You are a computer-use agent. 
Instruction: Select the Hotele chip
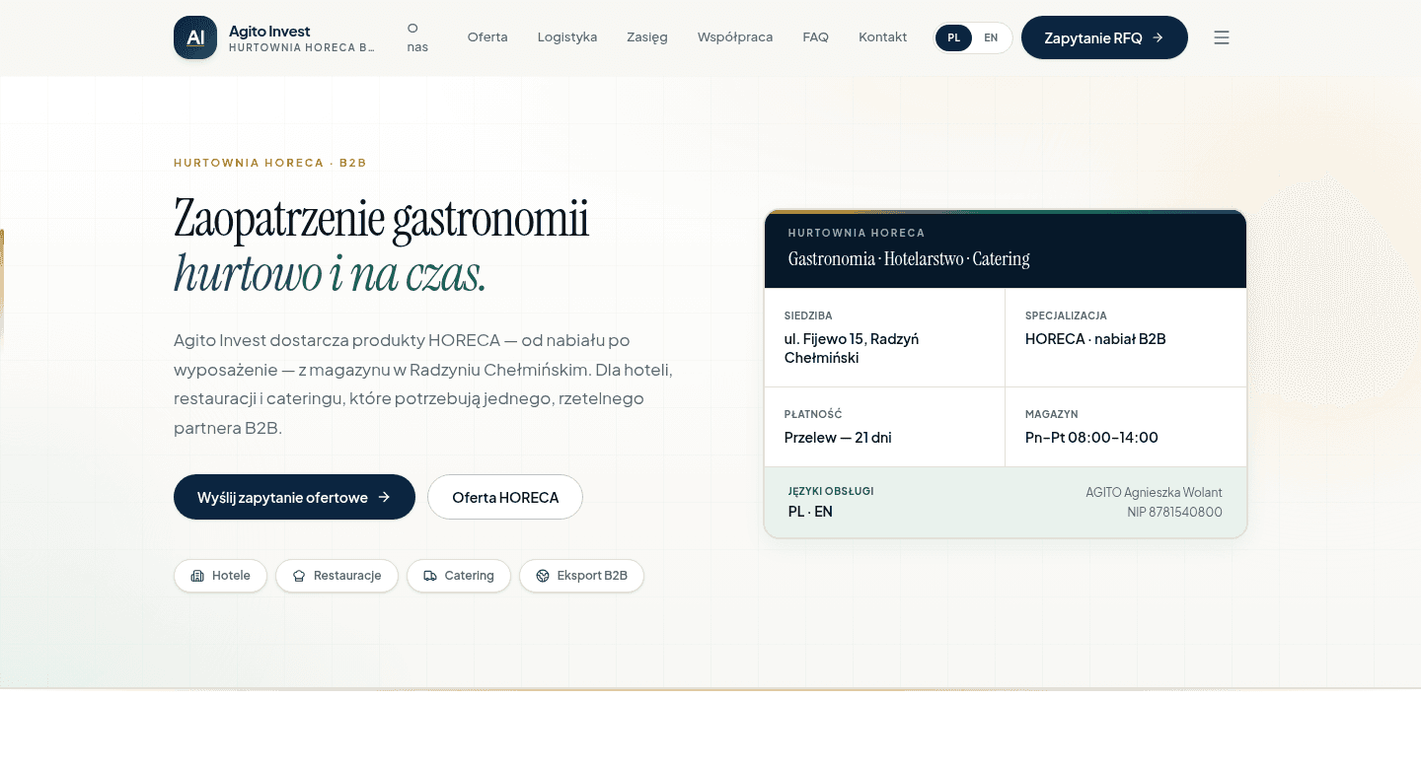click(220, 576)
